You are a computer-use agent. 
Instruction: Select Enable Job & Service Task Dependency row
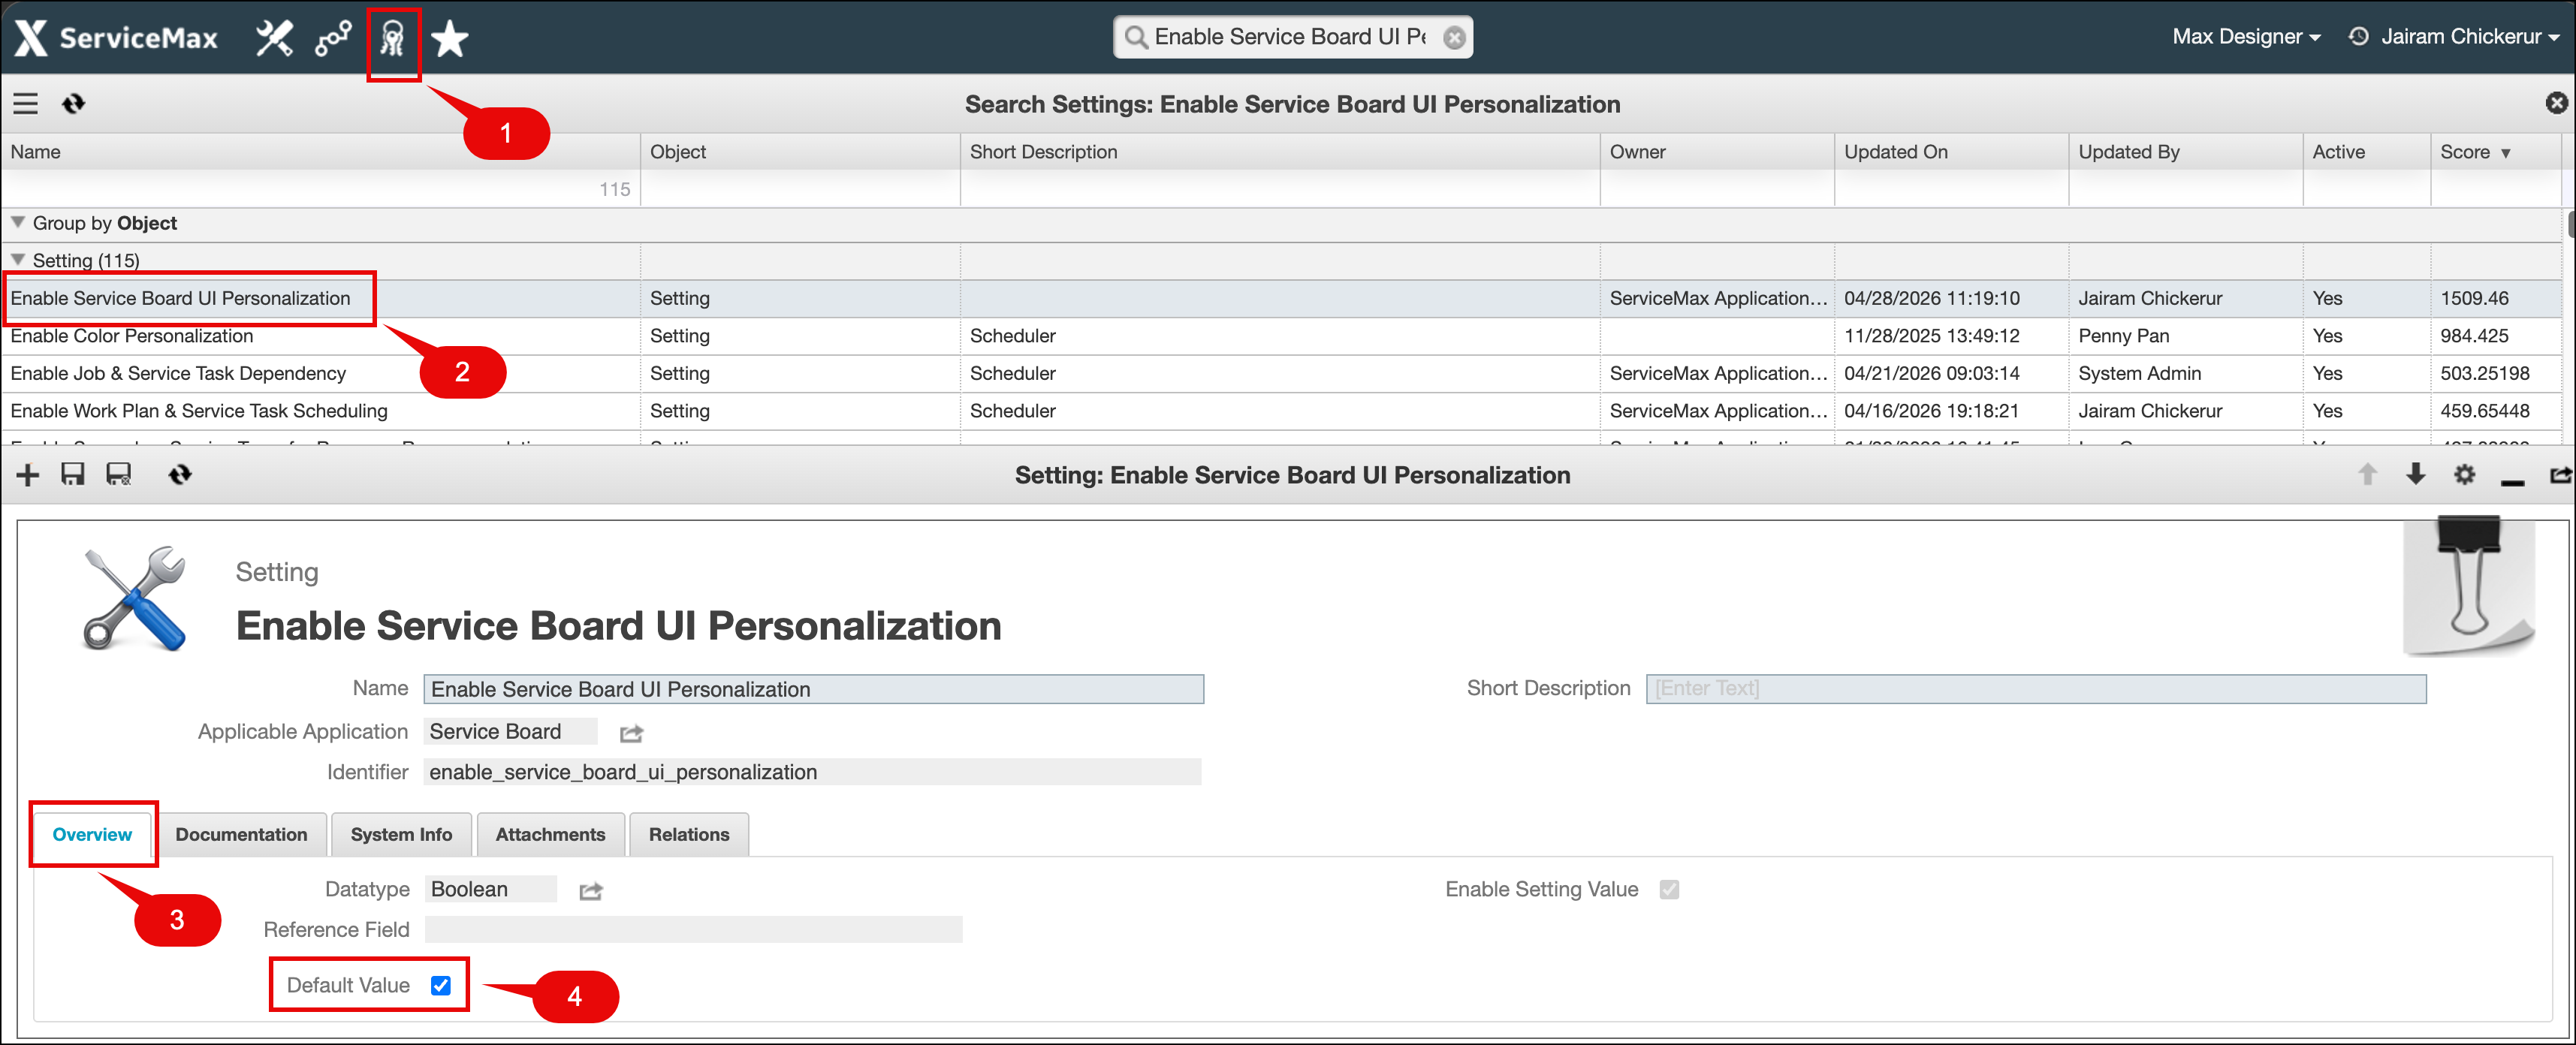pos(1281,373)
